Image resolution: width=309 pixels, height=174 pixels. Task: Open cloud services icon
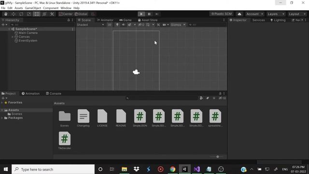click(x=239, y=14)
